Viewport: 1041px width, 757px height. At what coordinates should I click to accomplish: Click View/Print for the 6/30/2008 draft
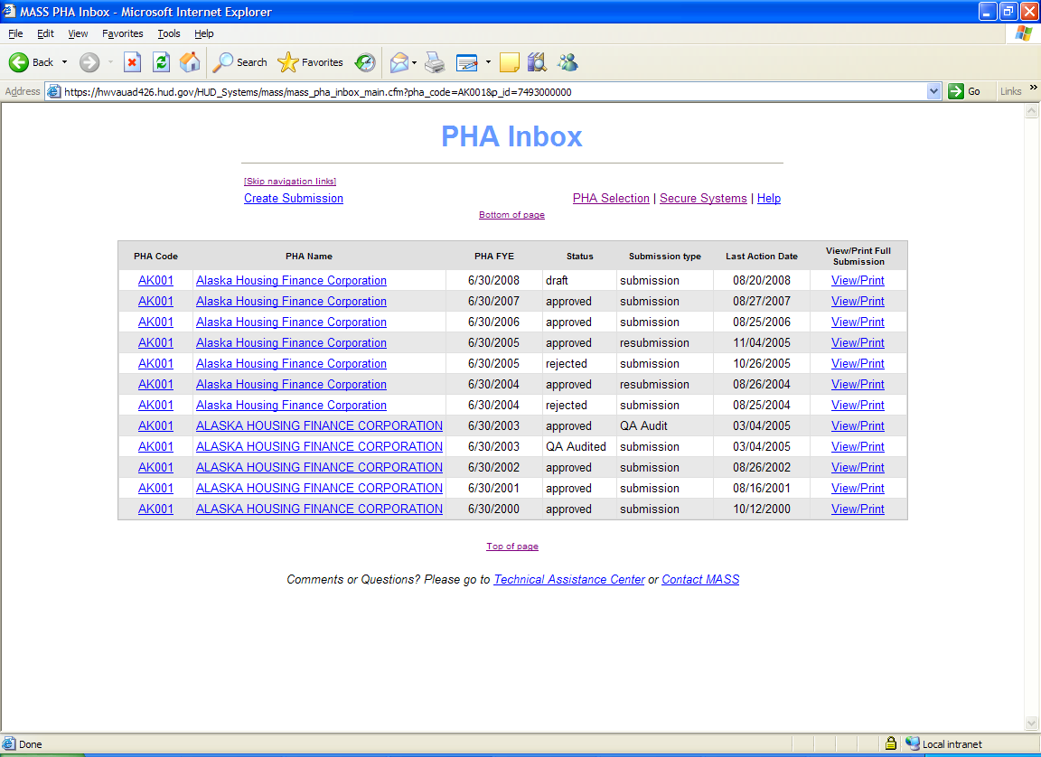pyautogui.click(x=858, y=281)
